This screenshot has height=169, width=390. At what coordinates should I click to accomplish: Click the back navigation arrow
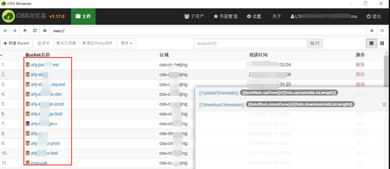click(5, 31)
